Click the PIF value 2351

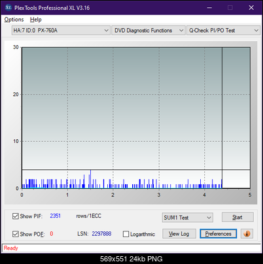[56, 216]
